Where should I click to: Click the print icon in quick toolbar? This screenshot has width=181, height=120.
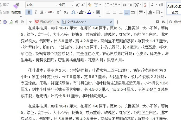(5, 22)
